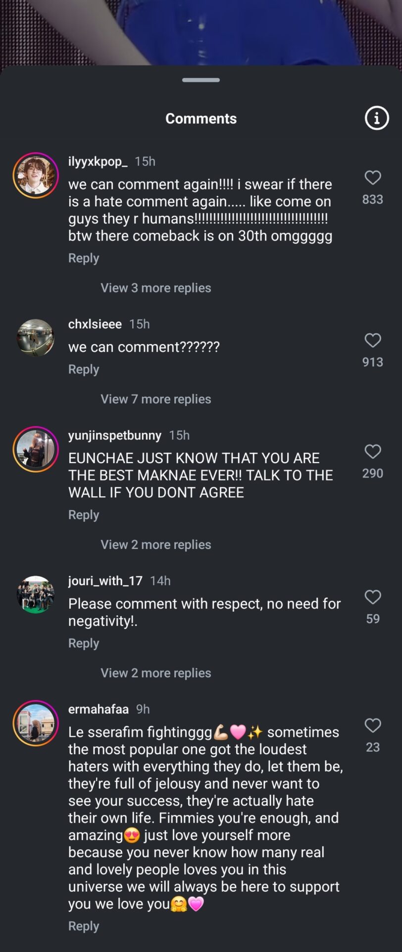Open ilyyxkpop_'s profile picture
Screen dimensions: 402x952
[x=36, y=176]
